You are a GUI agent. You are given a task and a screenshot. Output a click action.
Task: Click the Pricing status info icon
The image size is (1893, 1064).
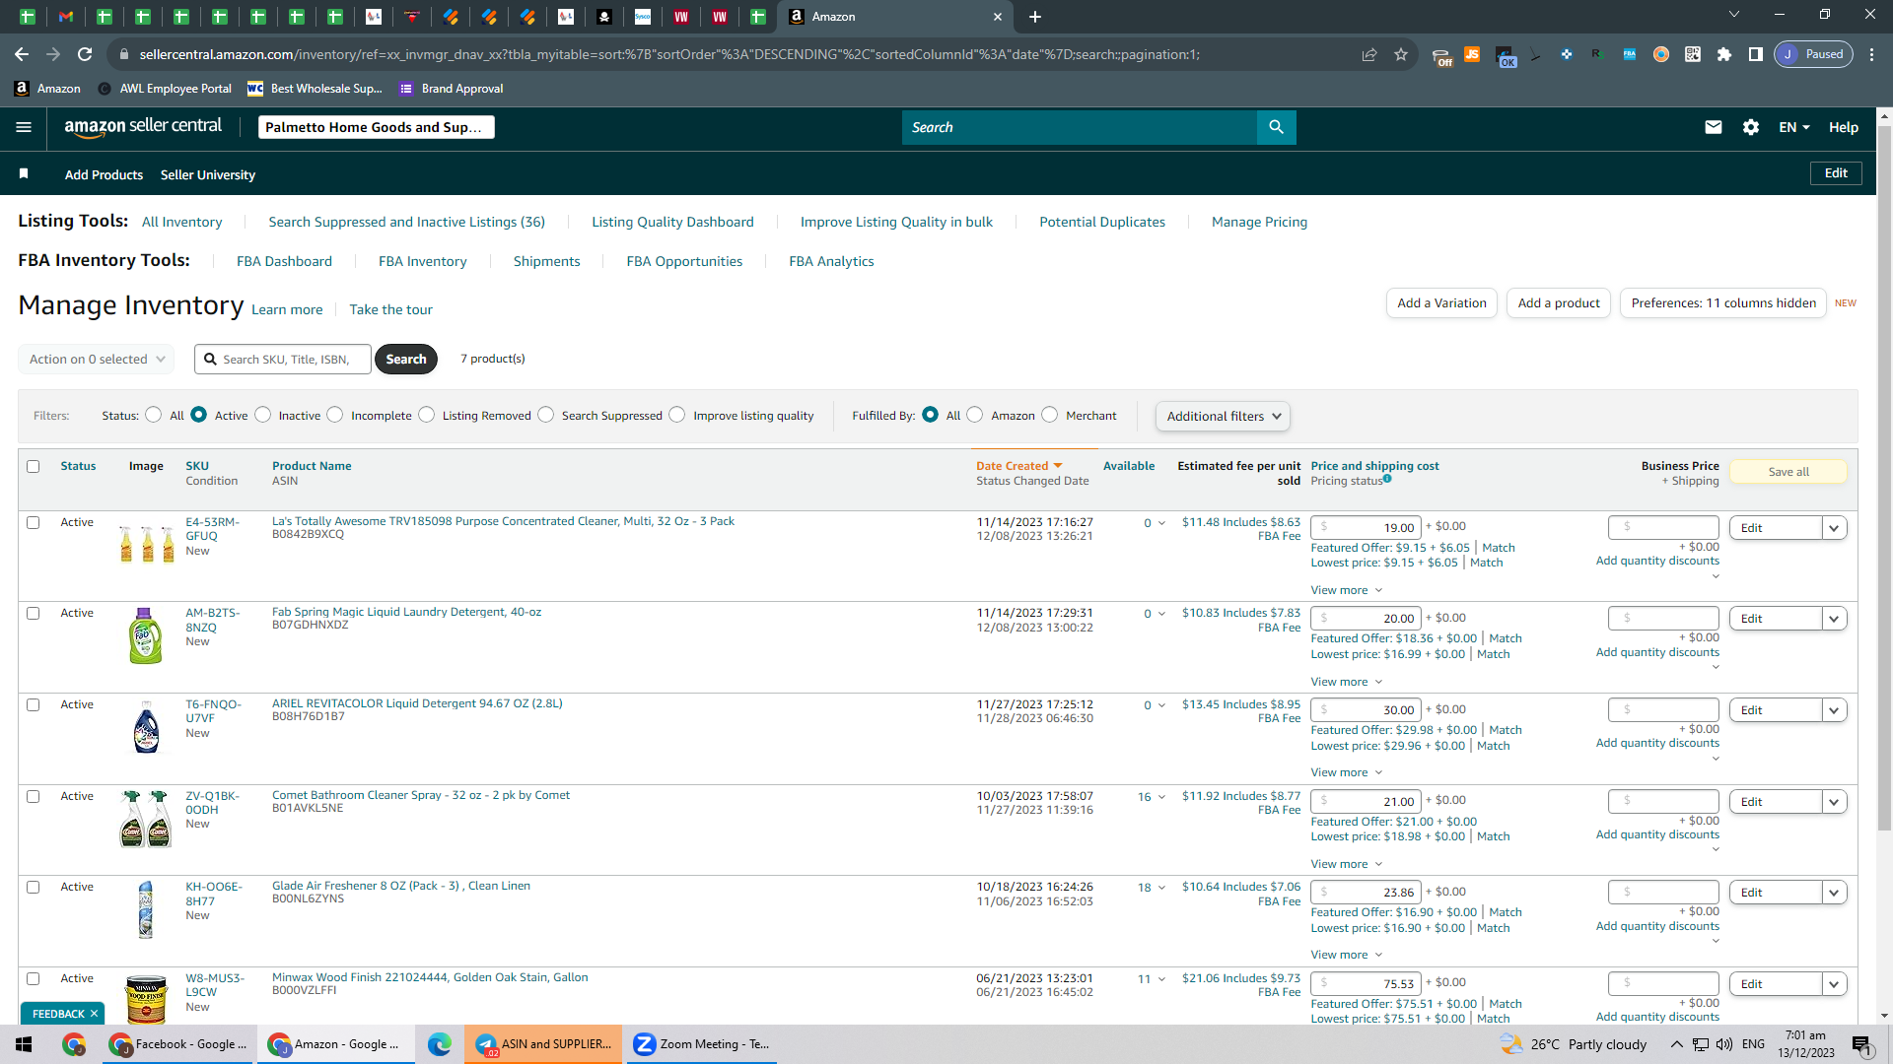pos(1387,479)
